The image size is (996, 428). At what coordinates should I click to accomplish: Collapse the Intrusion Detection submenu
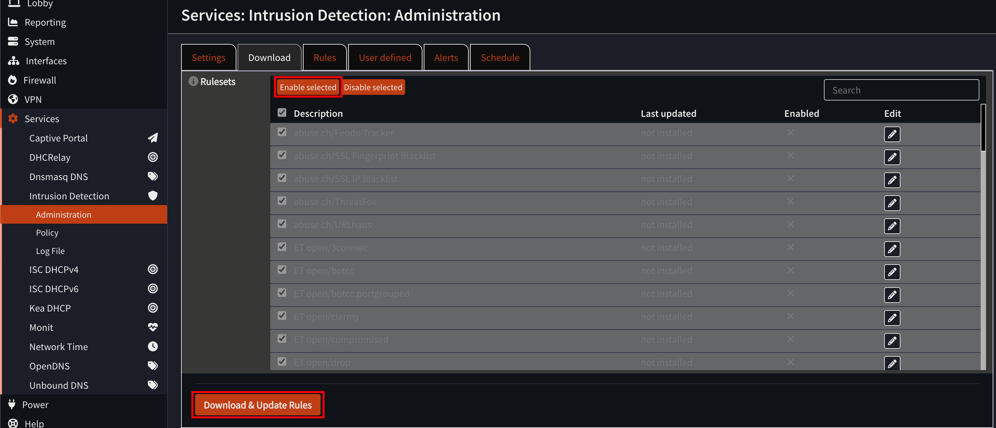[x=69, y=196]
